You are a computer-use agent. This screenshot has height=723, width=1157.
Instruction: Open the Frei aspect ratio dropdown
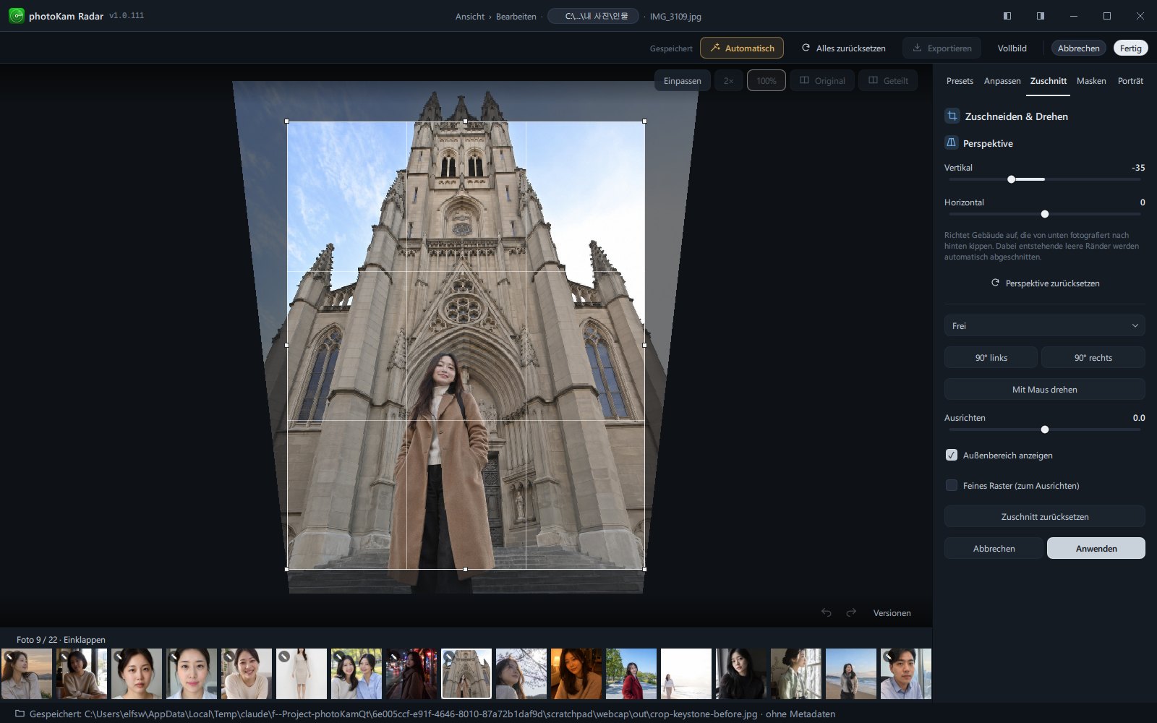click(x=1044, y=325)
